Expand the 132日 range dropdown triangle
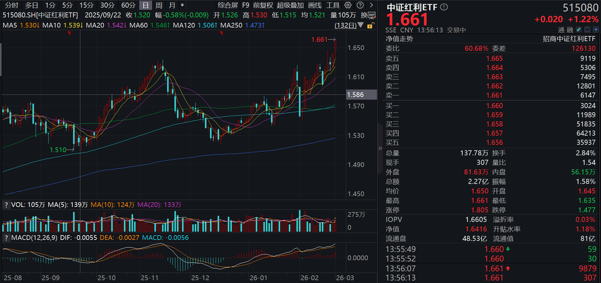 pos(361,25)
